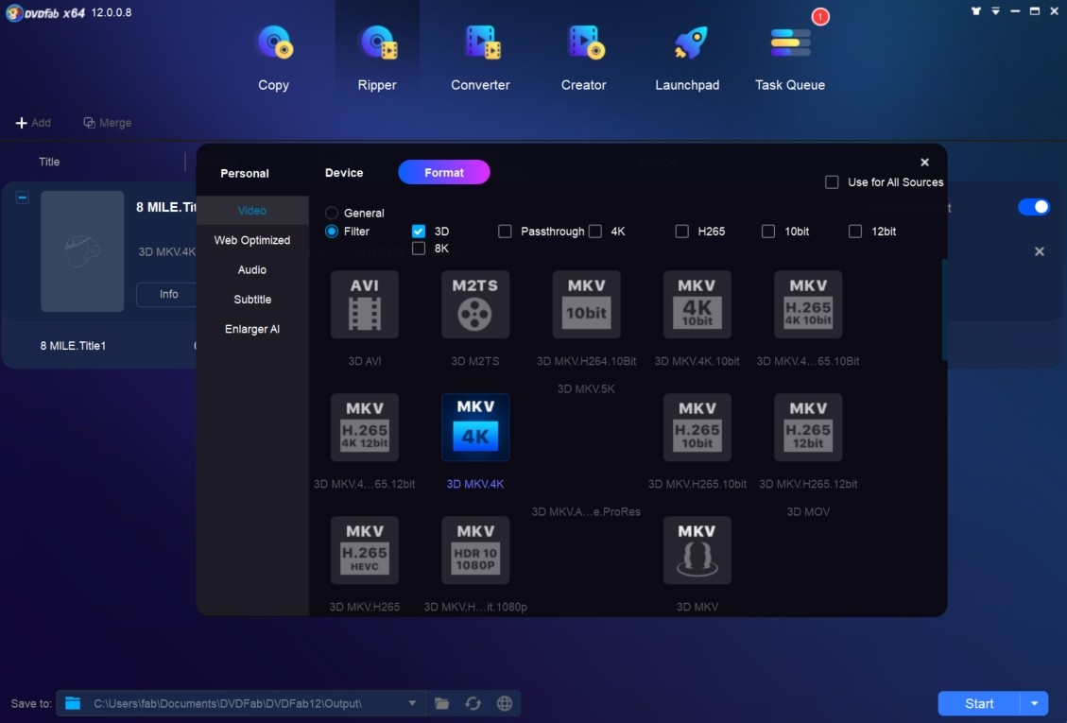Image resolution: width=1067 pixels, height=723 pixels.
Task: Enable the 12bit filter checkbox
Action: click(x=855, y=232)
